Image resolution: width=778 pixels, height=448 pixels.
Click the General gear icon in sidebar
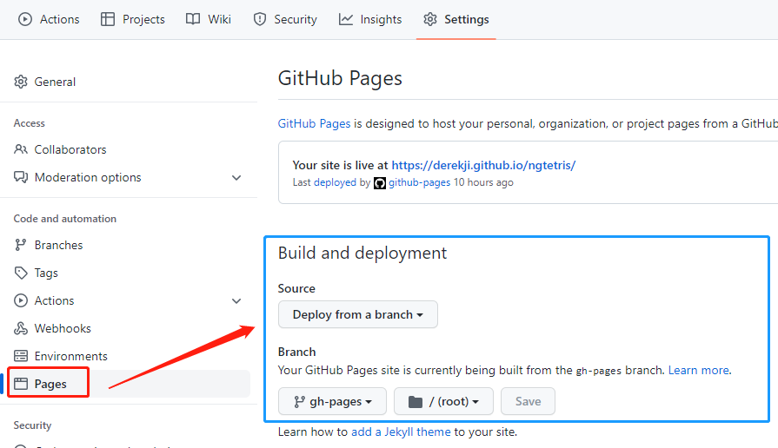pos(20,82)
